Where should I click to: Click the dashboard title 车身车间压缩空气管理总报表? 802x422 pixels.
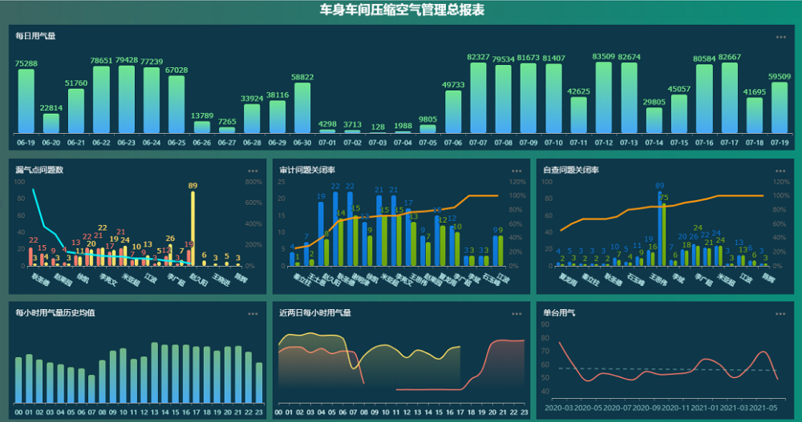[402, 10]
